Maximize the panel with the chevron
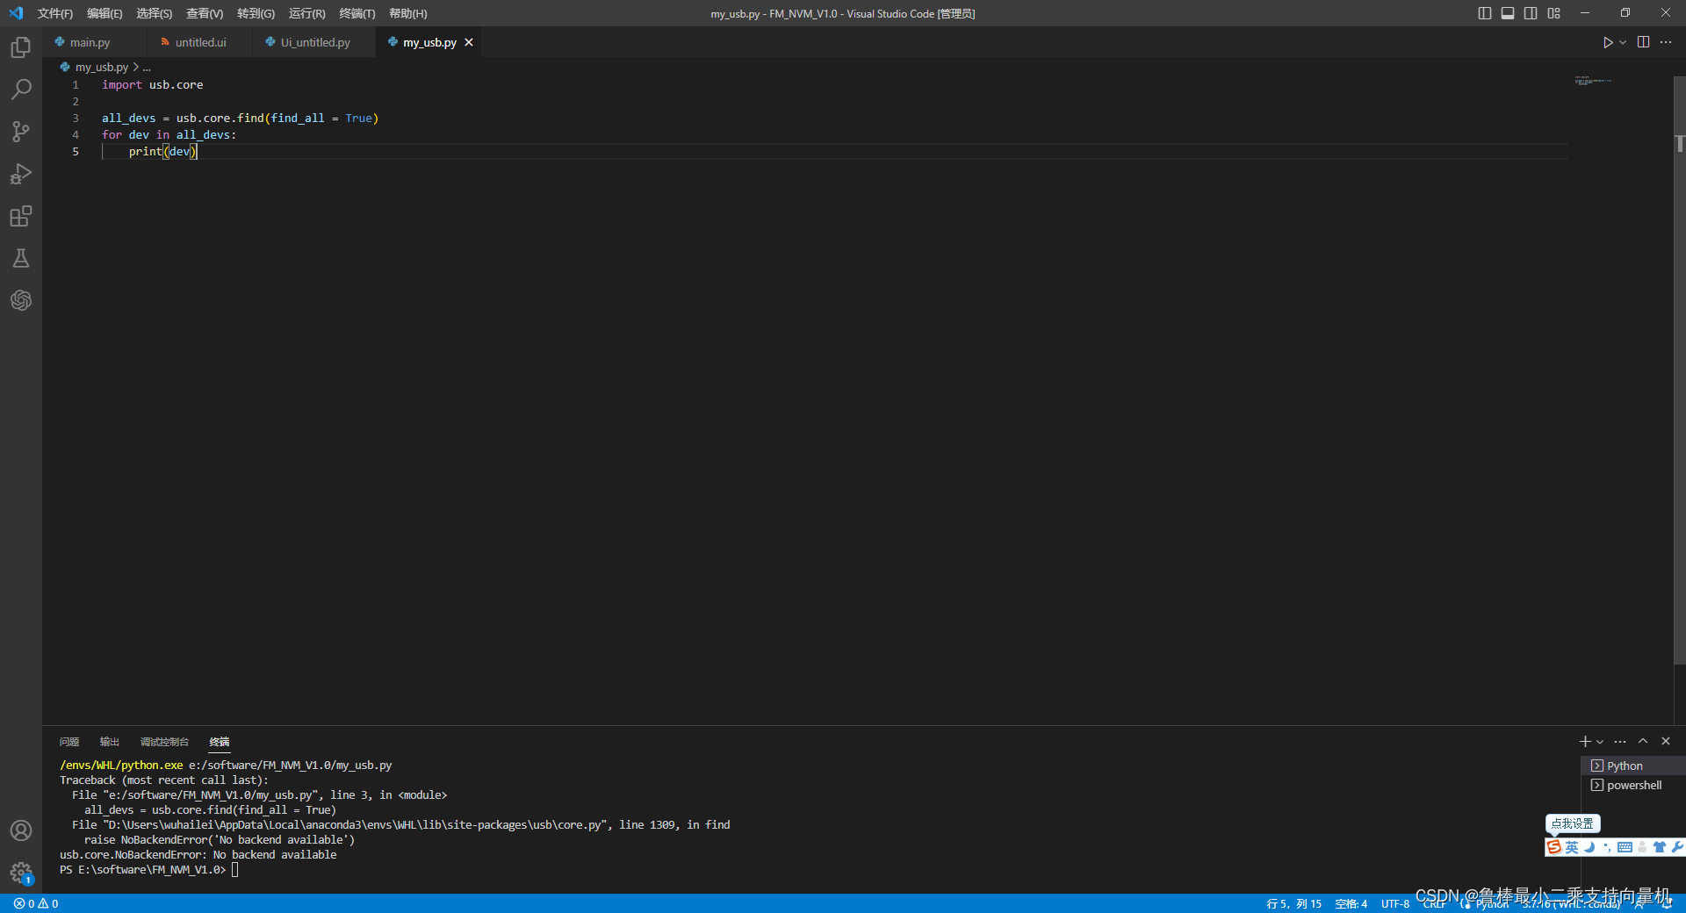 [1643, 741]
